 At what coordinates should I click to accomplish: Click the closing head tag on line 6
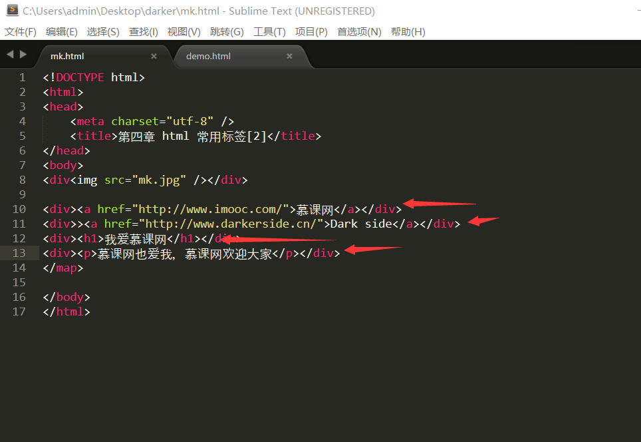(66, 150)
